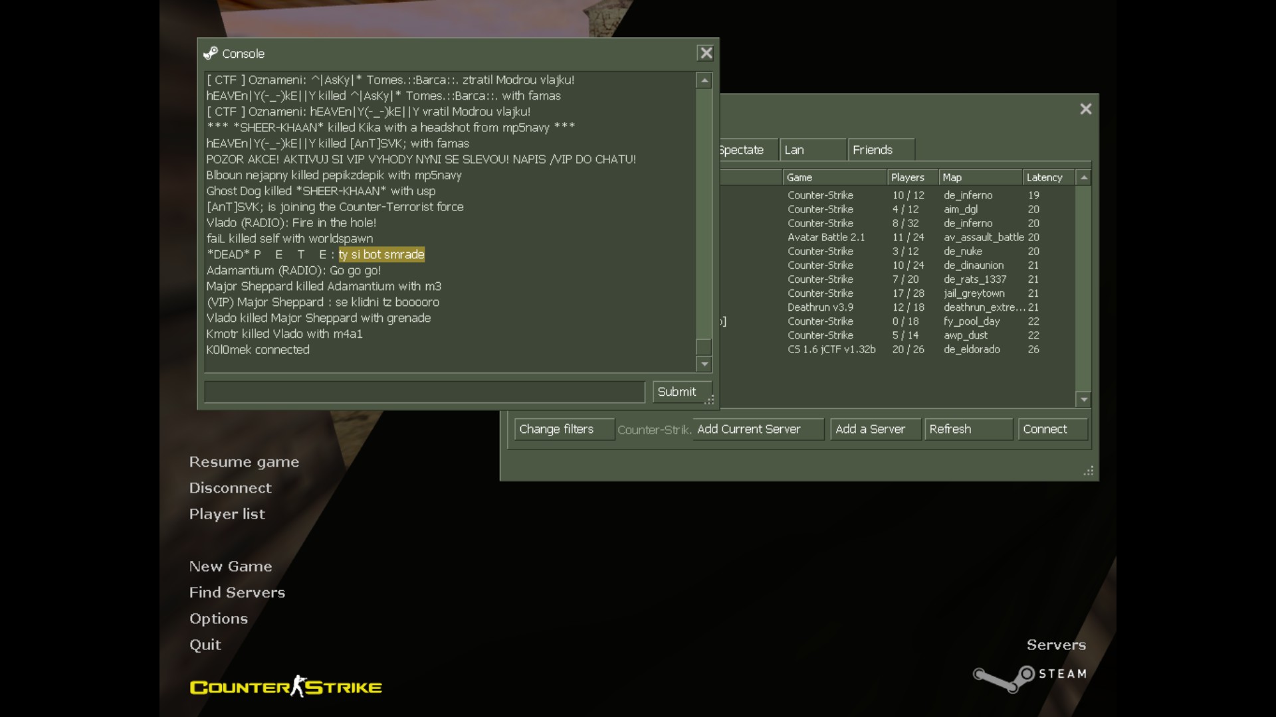Open Find Servers from main menu
This screenshot has width=1276, height=717.
tap(237, 592)
